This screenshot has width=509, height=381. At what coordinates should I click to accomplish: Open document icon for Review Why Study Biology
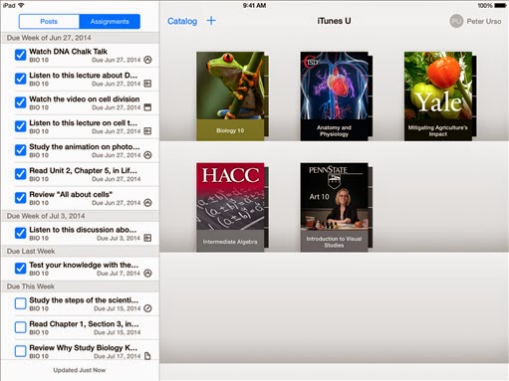pyautogui.click(x=147, y=356)
